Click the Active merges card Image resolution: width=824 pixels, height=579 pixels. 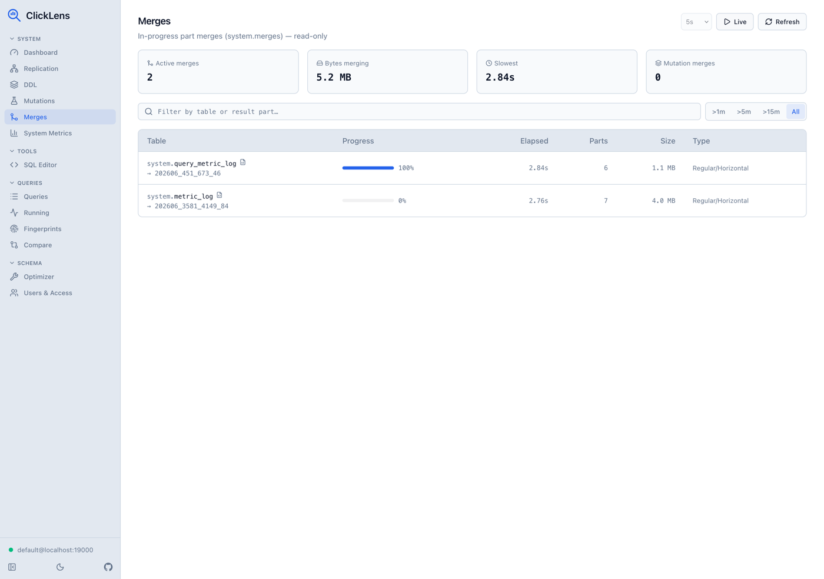(x=218, y=72)
